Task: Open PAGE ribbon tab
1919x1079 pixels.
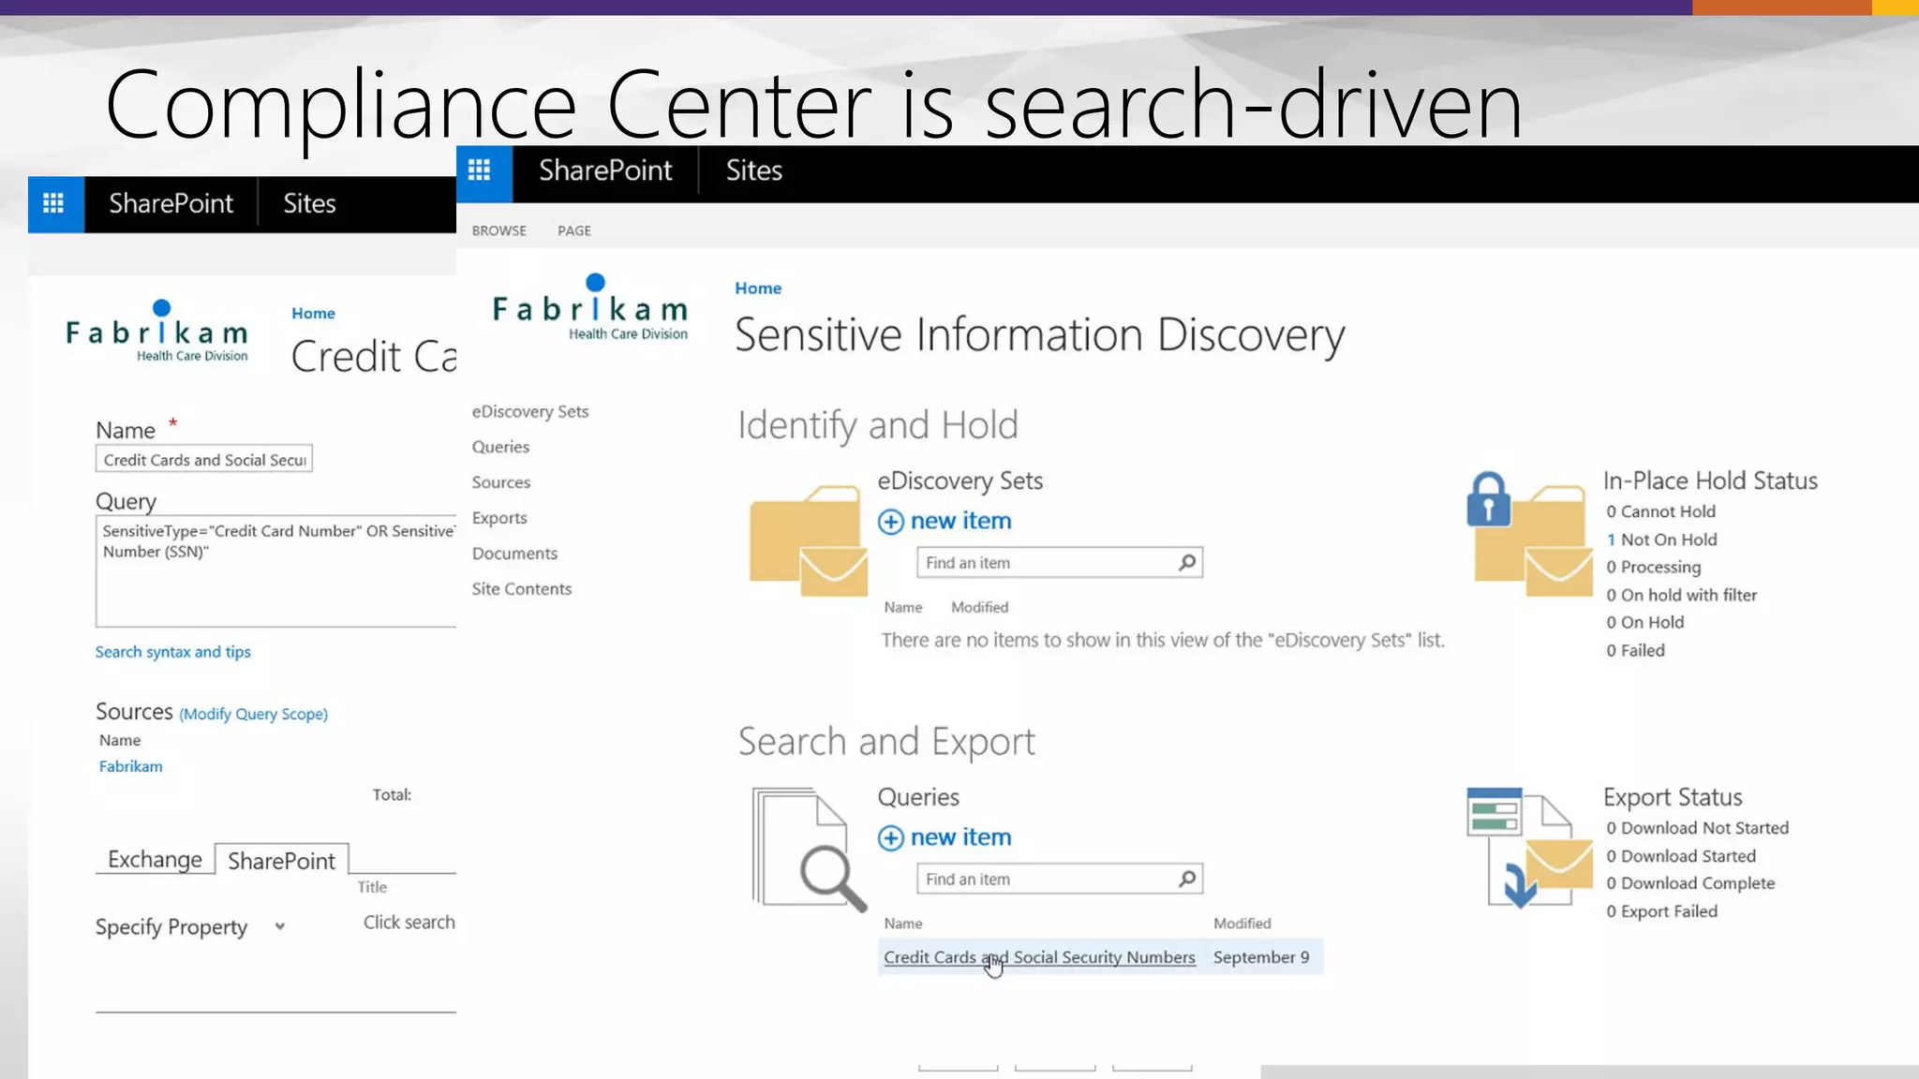Action: pyautogui.click(x=574, y=230)
